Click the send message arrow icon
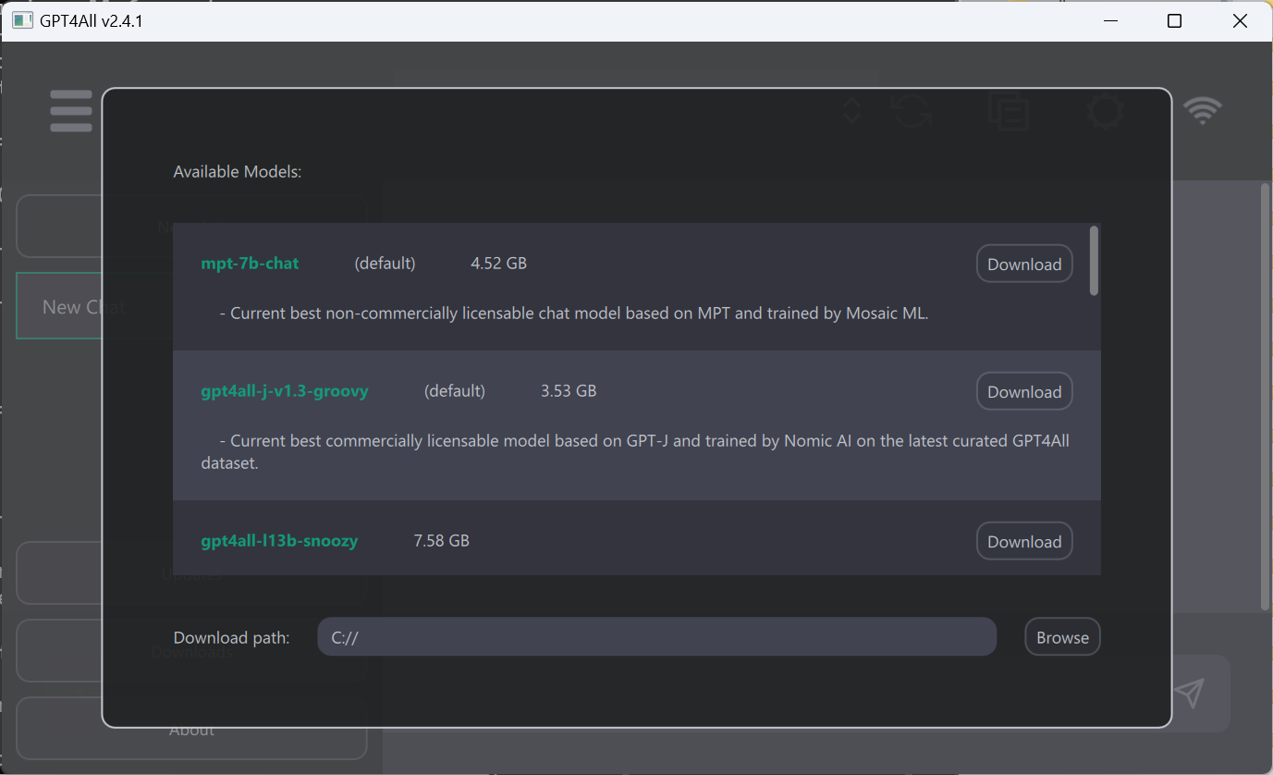The height and width of the screenshot is (775, 1273). click(1189, 693)
